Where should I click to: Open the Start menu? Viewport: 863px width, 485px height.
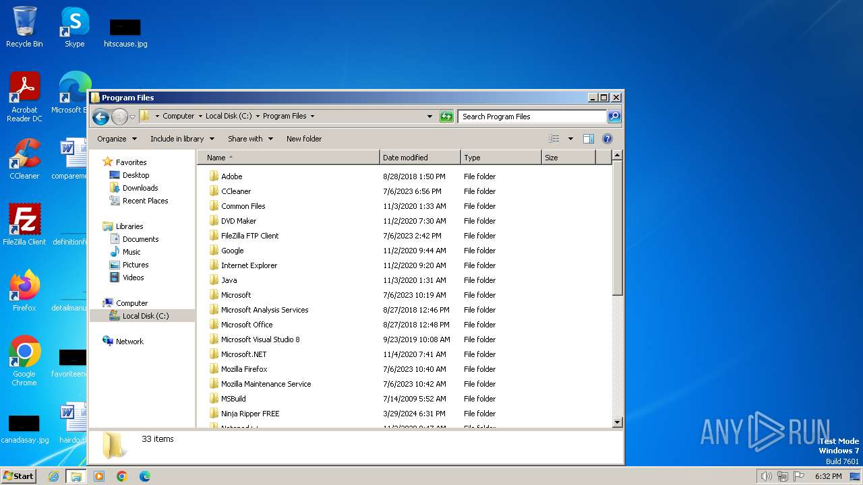coord(18,476)
